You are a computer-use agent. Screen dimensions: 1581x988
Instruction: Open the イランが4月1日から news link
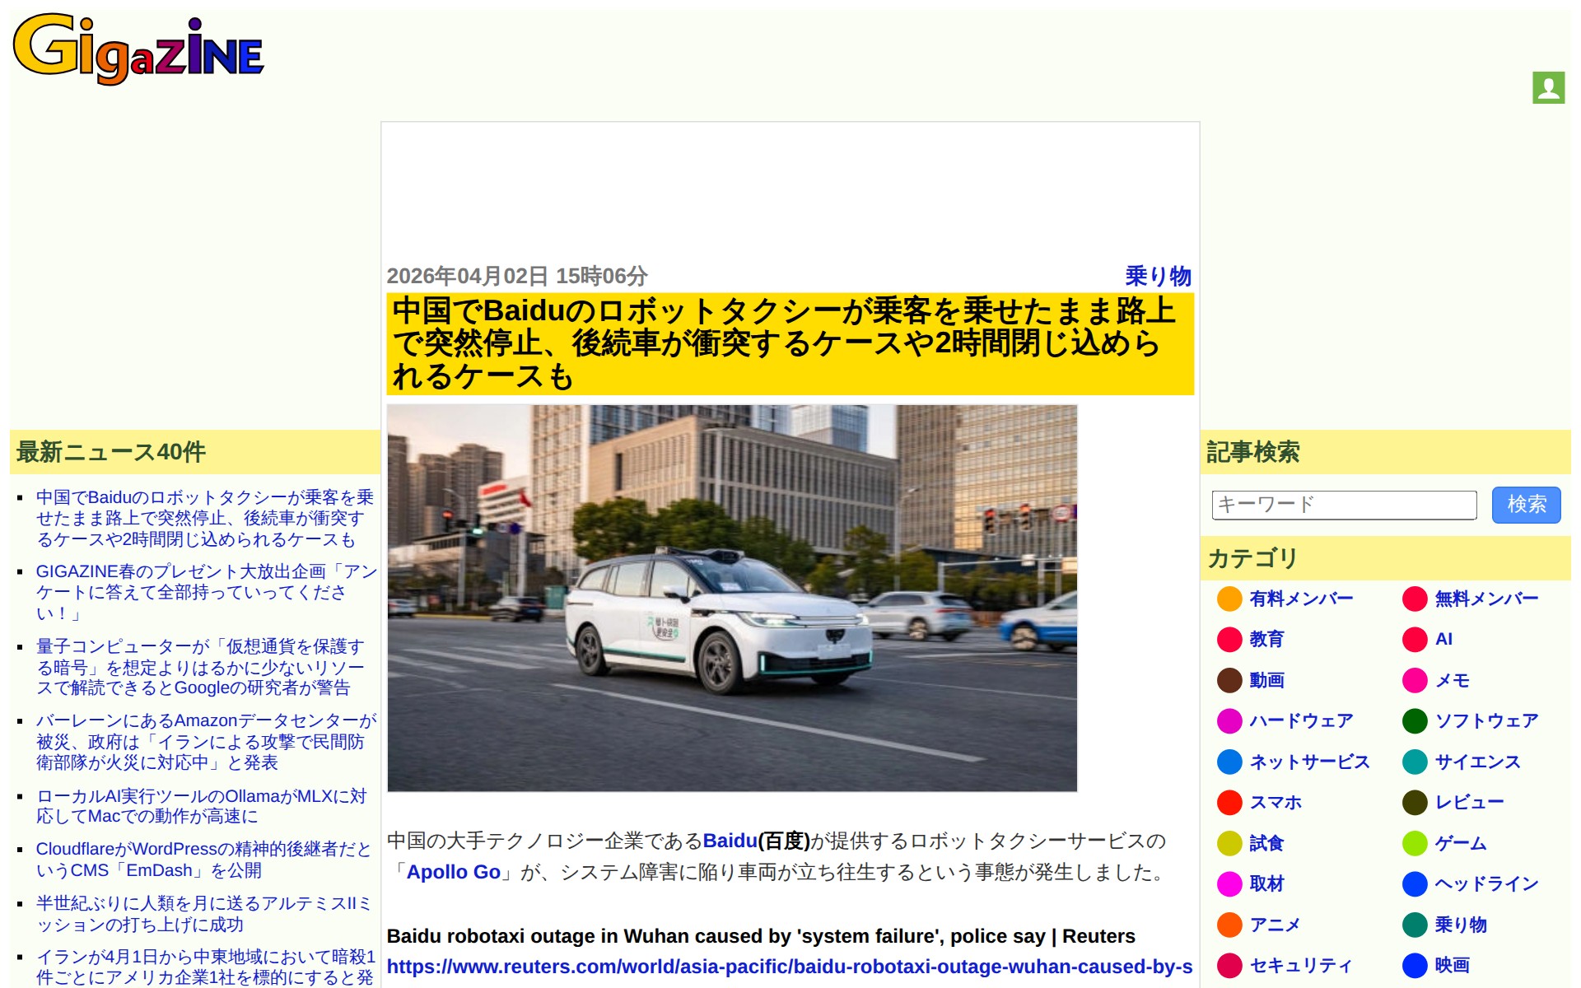coord(206,967)
